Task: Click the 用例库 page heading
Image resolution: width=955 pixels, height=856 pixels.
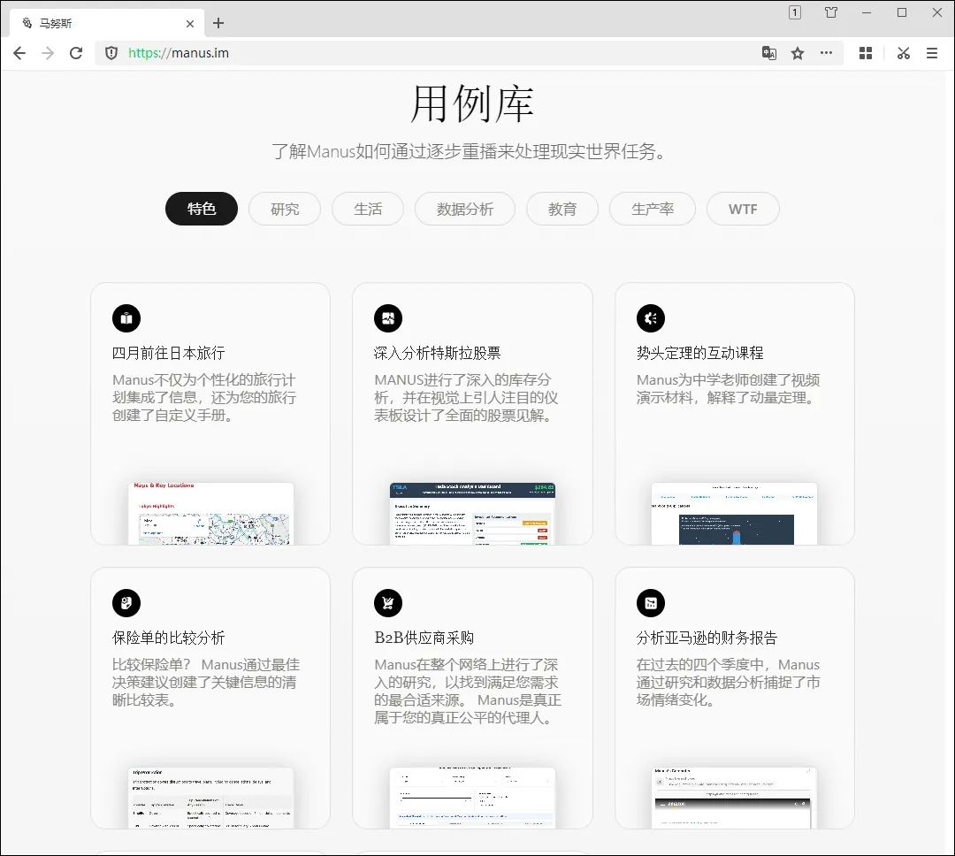Action: 472,103
